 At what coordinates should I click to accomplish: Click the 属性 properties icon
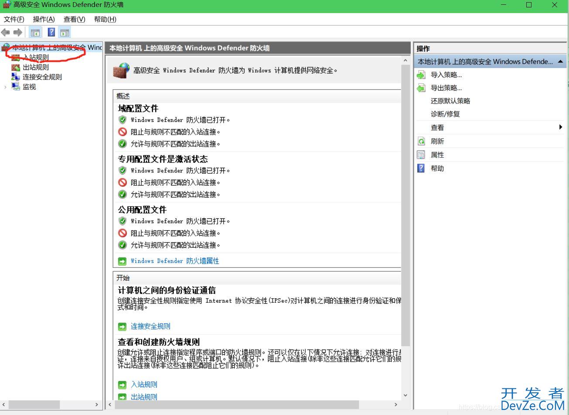(x=421, y=155)
